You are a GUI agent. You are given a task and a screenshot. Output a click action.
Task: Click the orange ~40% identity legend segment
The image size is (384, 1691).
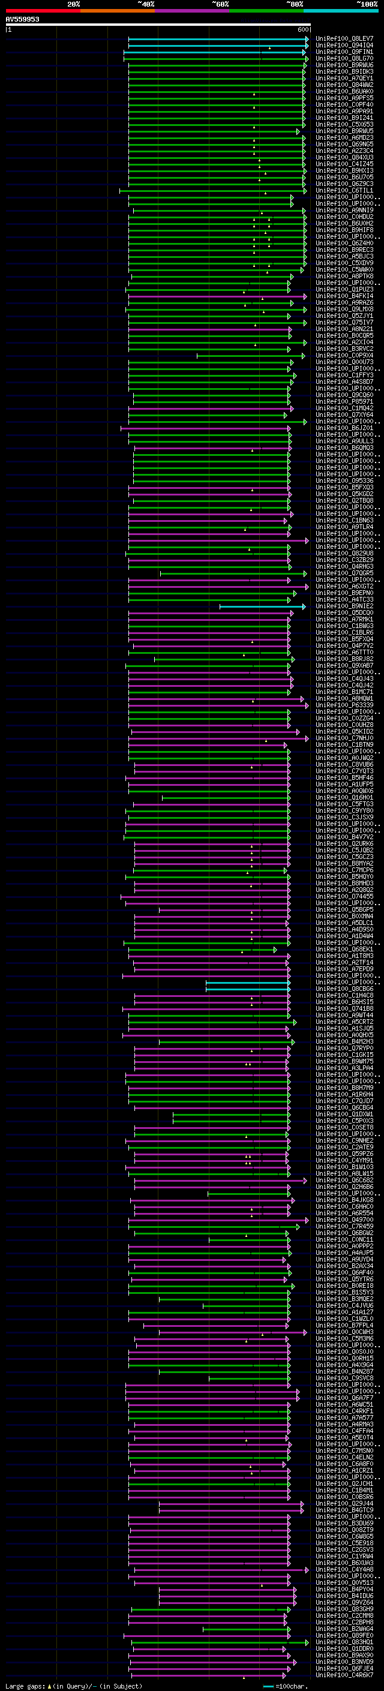coord(118,11)
